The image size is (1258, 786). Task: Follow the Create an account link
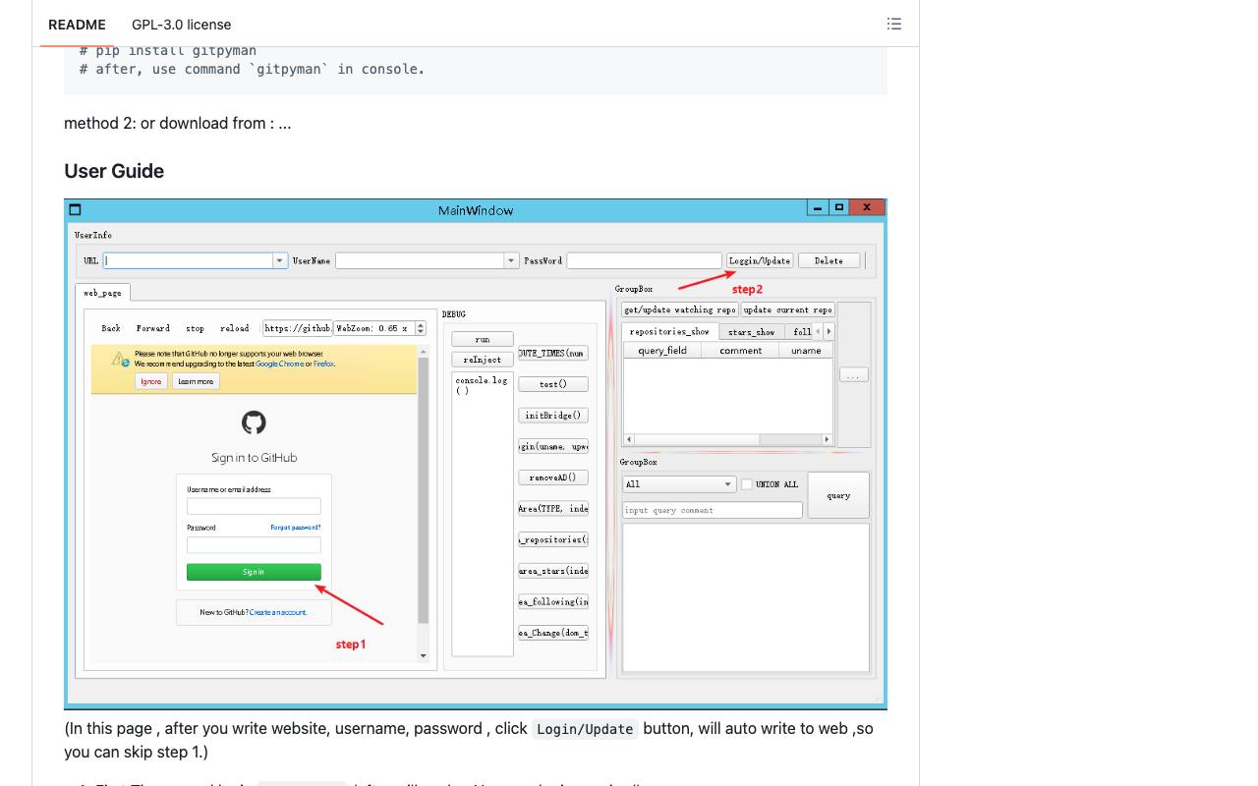278,612
